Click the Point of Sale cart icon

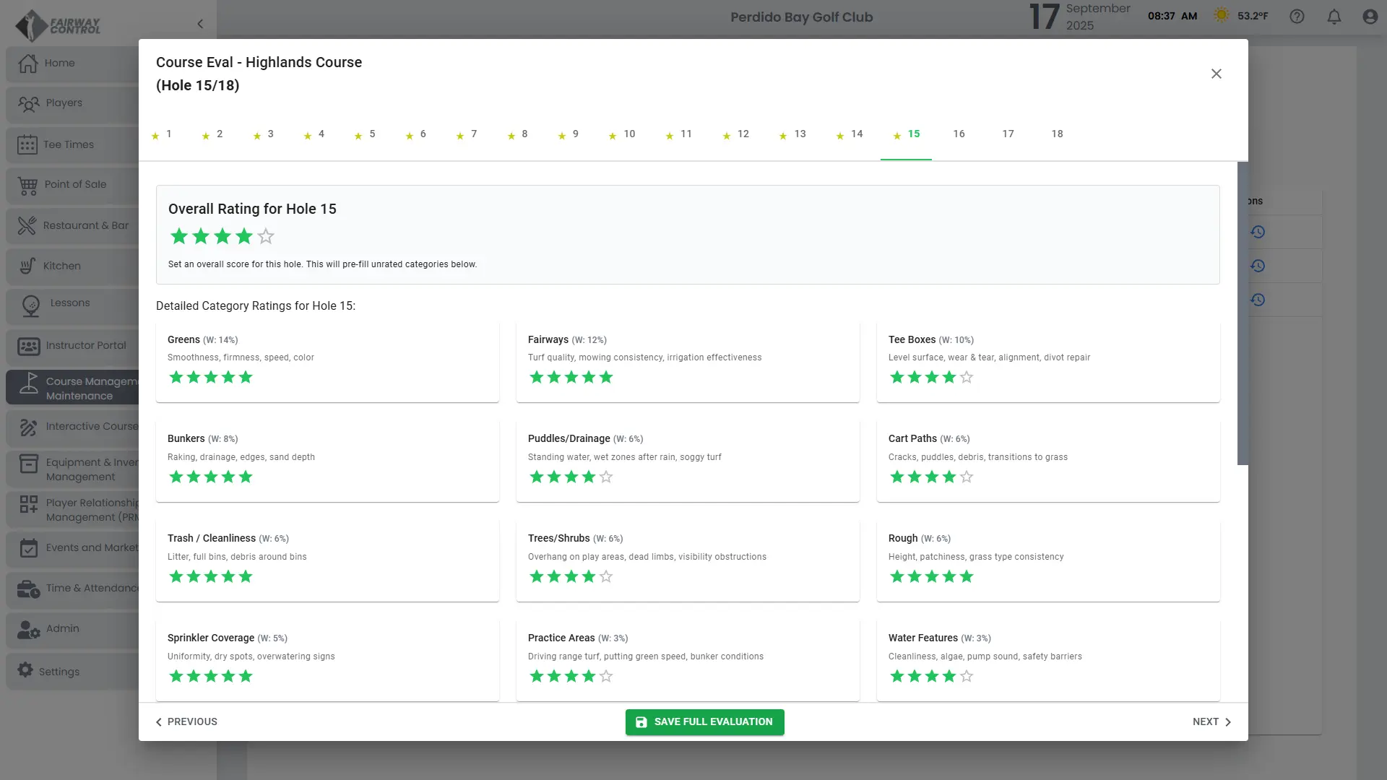click(28, 186)
